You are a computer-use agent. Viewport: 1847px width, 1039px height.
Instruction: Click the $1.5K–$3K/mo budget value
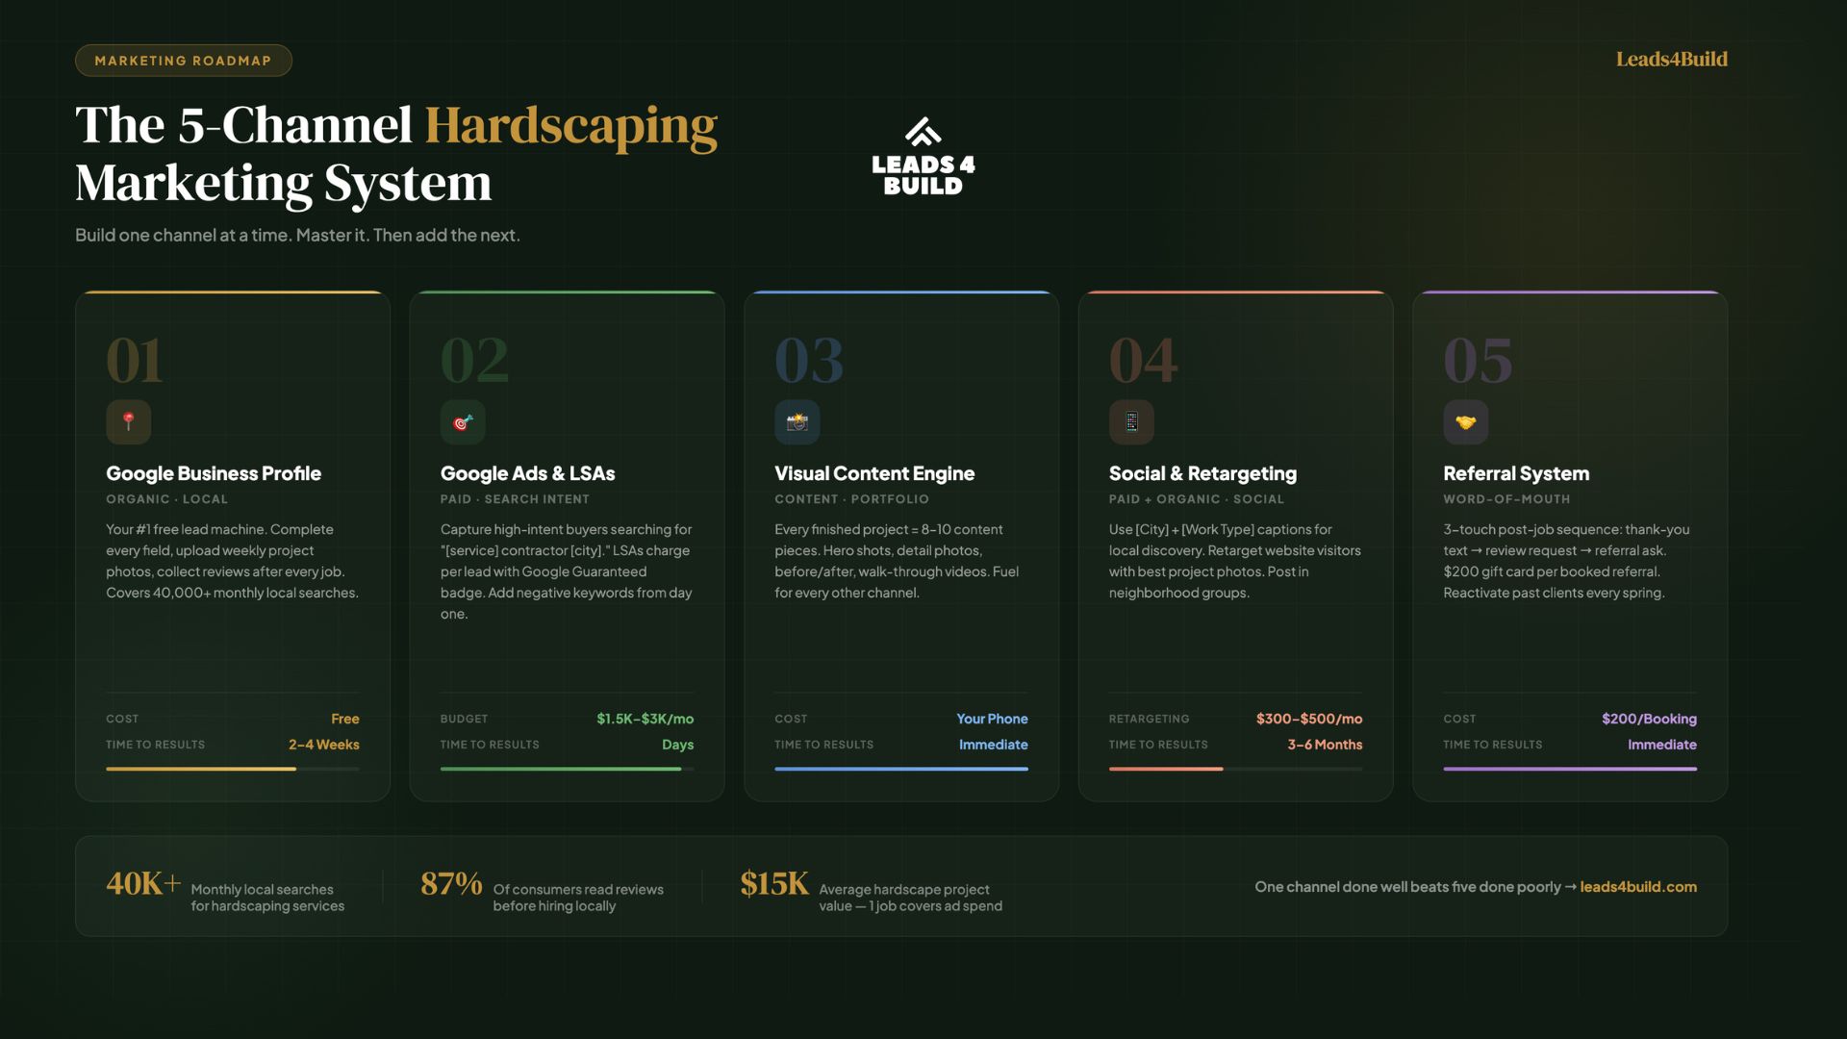pos(645,719)
